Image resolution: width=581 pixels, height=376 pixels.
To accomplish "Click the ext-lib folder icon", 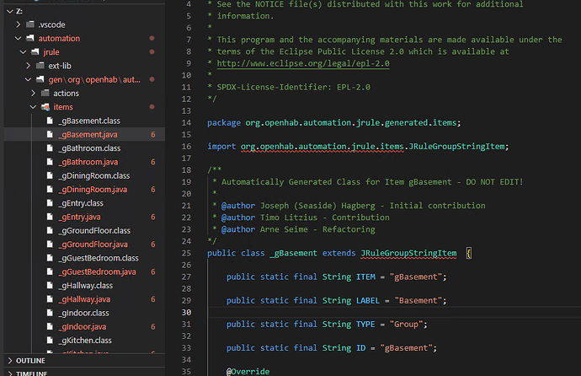I will 39,66.
